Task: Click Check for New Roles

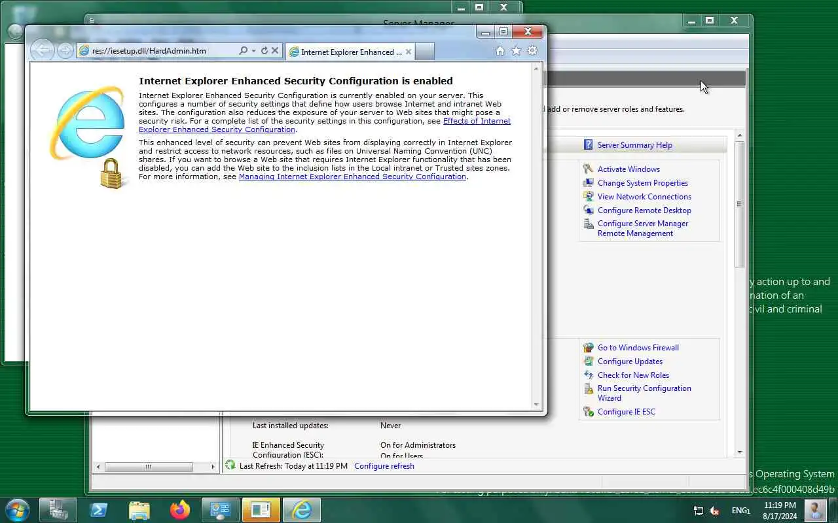Action: [x=633, y=375]
